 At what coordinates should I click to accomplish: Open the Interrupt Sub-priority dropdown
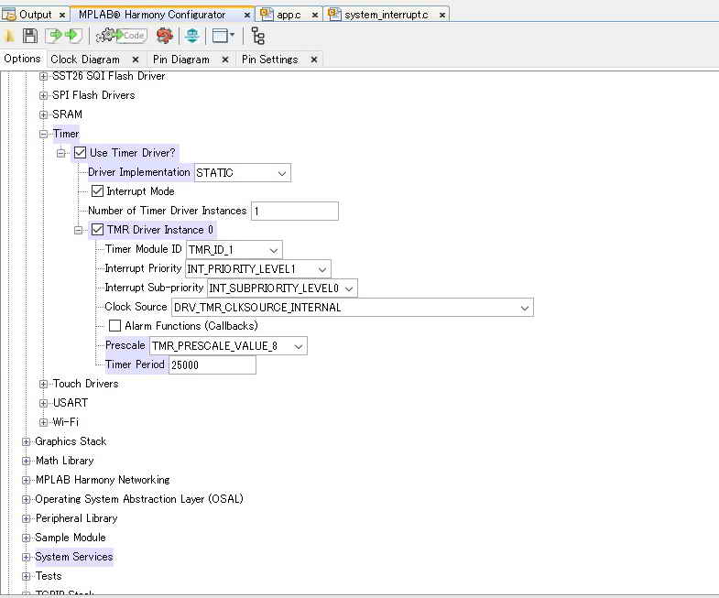(x=282, y=288)
